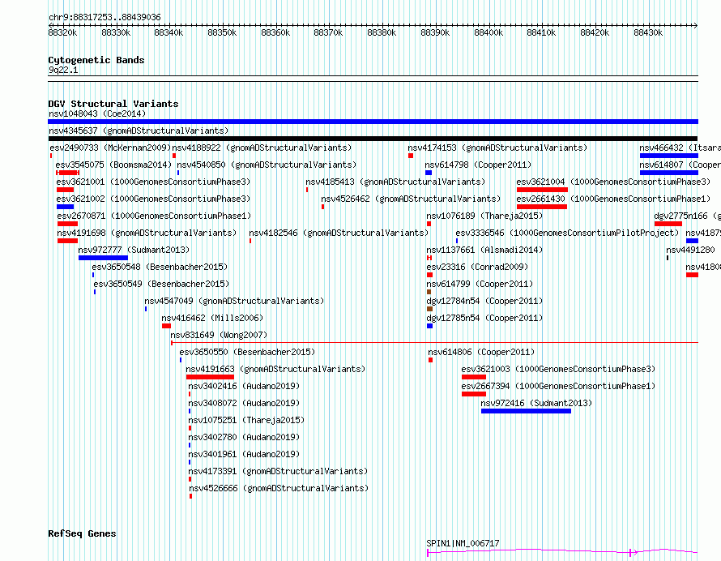Click the nsv831649 long red line
The height and width of the screenshot is (561, 721).
point(434,343)
